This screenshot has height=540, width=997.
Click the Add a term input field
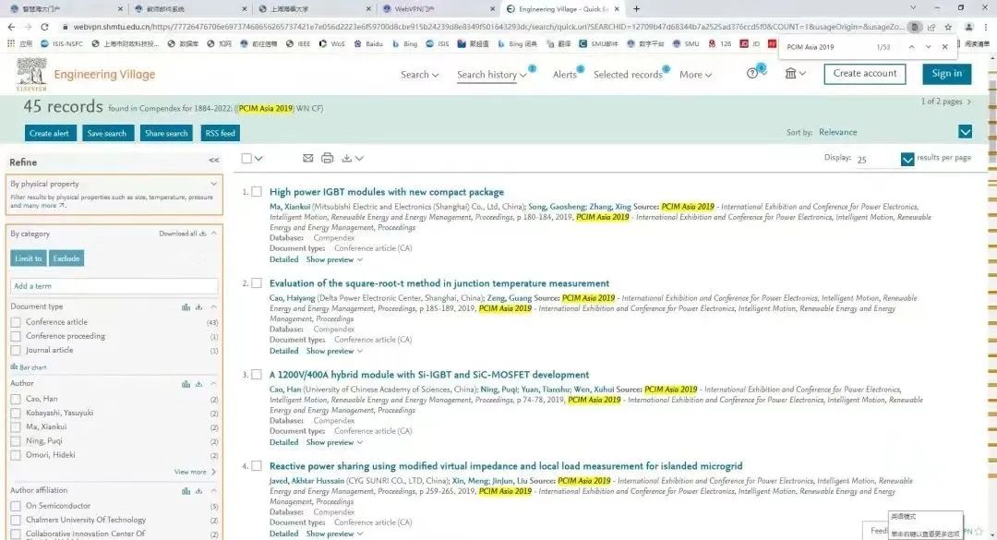coord(114,286)
